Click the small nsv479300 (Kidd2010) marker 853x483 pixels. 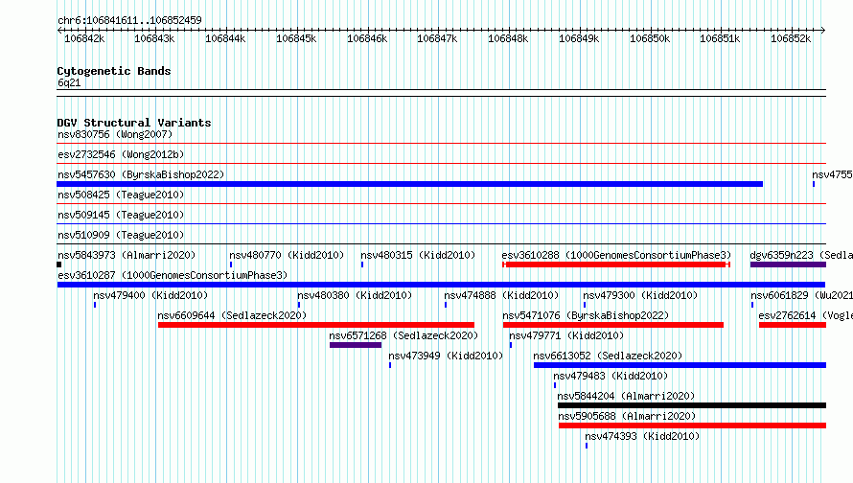pos(585,305)
